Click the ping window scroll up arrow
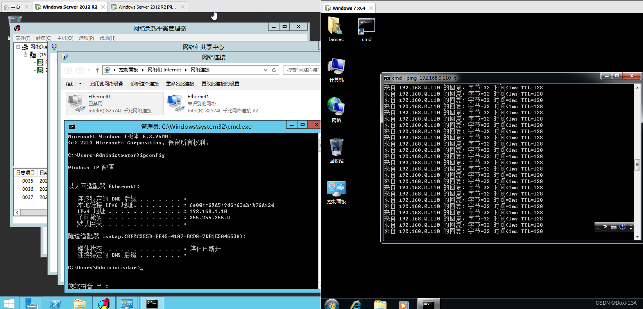 637,87
